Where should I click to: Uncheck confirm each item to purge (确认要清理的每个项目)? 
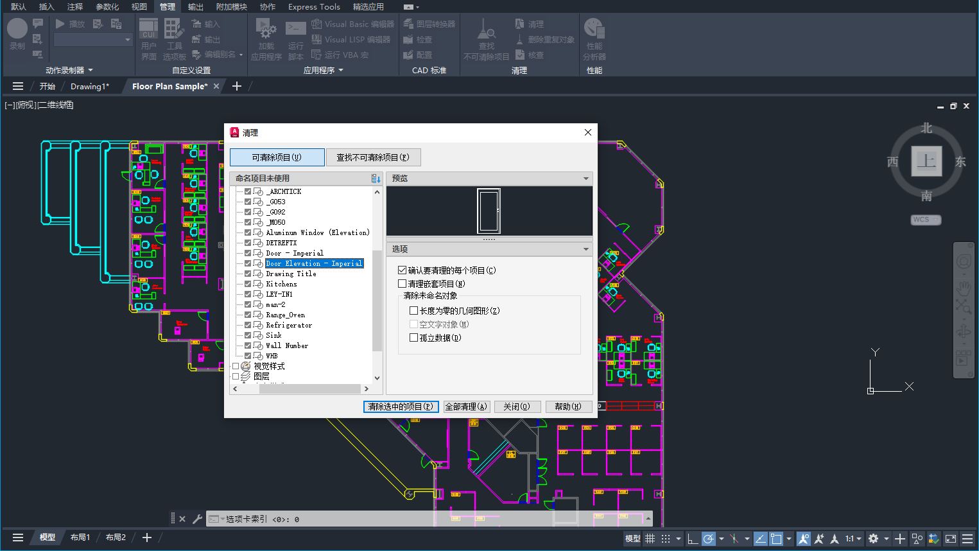point(403,270)
